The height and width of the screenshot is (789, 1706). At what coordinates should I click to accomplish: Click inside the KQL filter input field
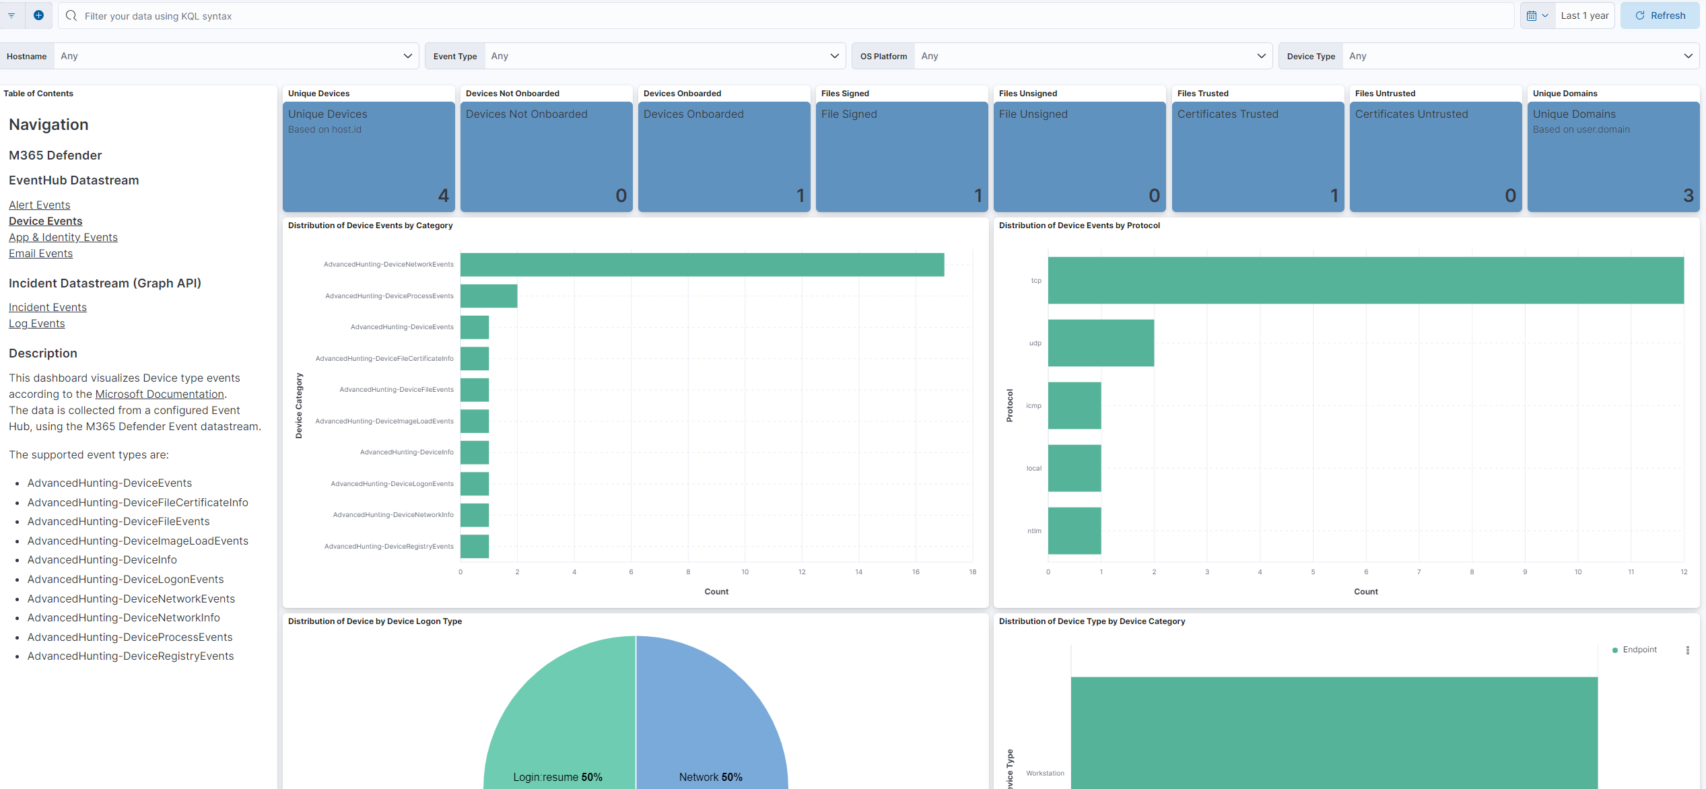click(x=404, y=15)
